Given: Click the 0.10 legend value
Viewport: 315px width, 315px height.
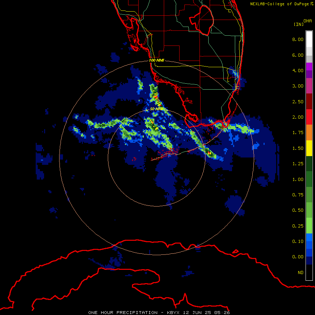Looking at the screenshot, I should coord(298,241).
